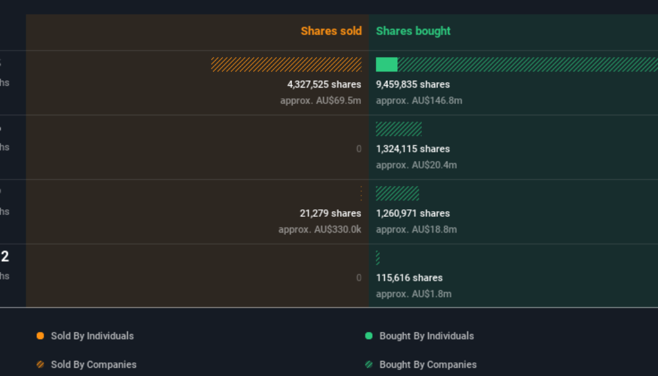Click the hatched orange sold bar, top row
The image size is (658, 376).
click(x=285, y=64)
